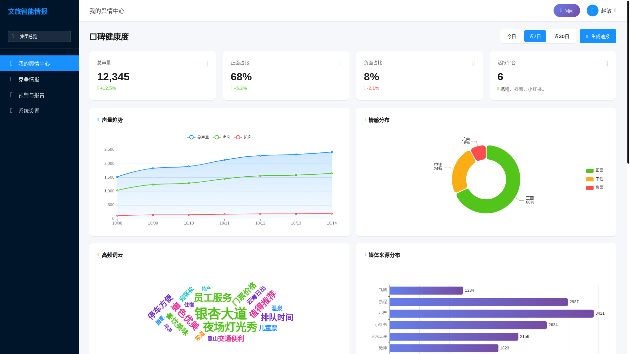The height and width of the screenshot is (354, 630).
Task: Click the word 员工服务 in word cloud
Action: pos(213,298)
